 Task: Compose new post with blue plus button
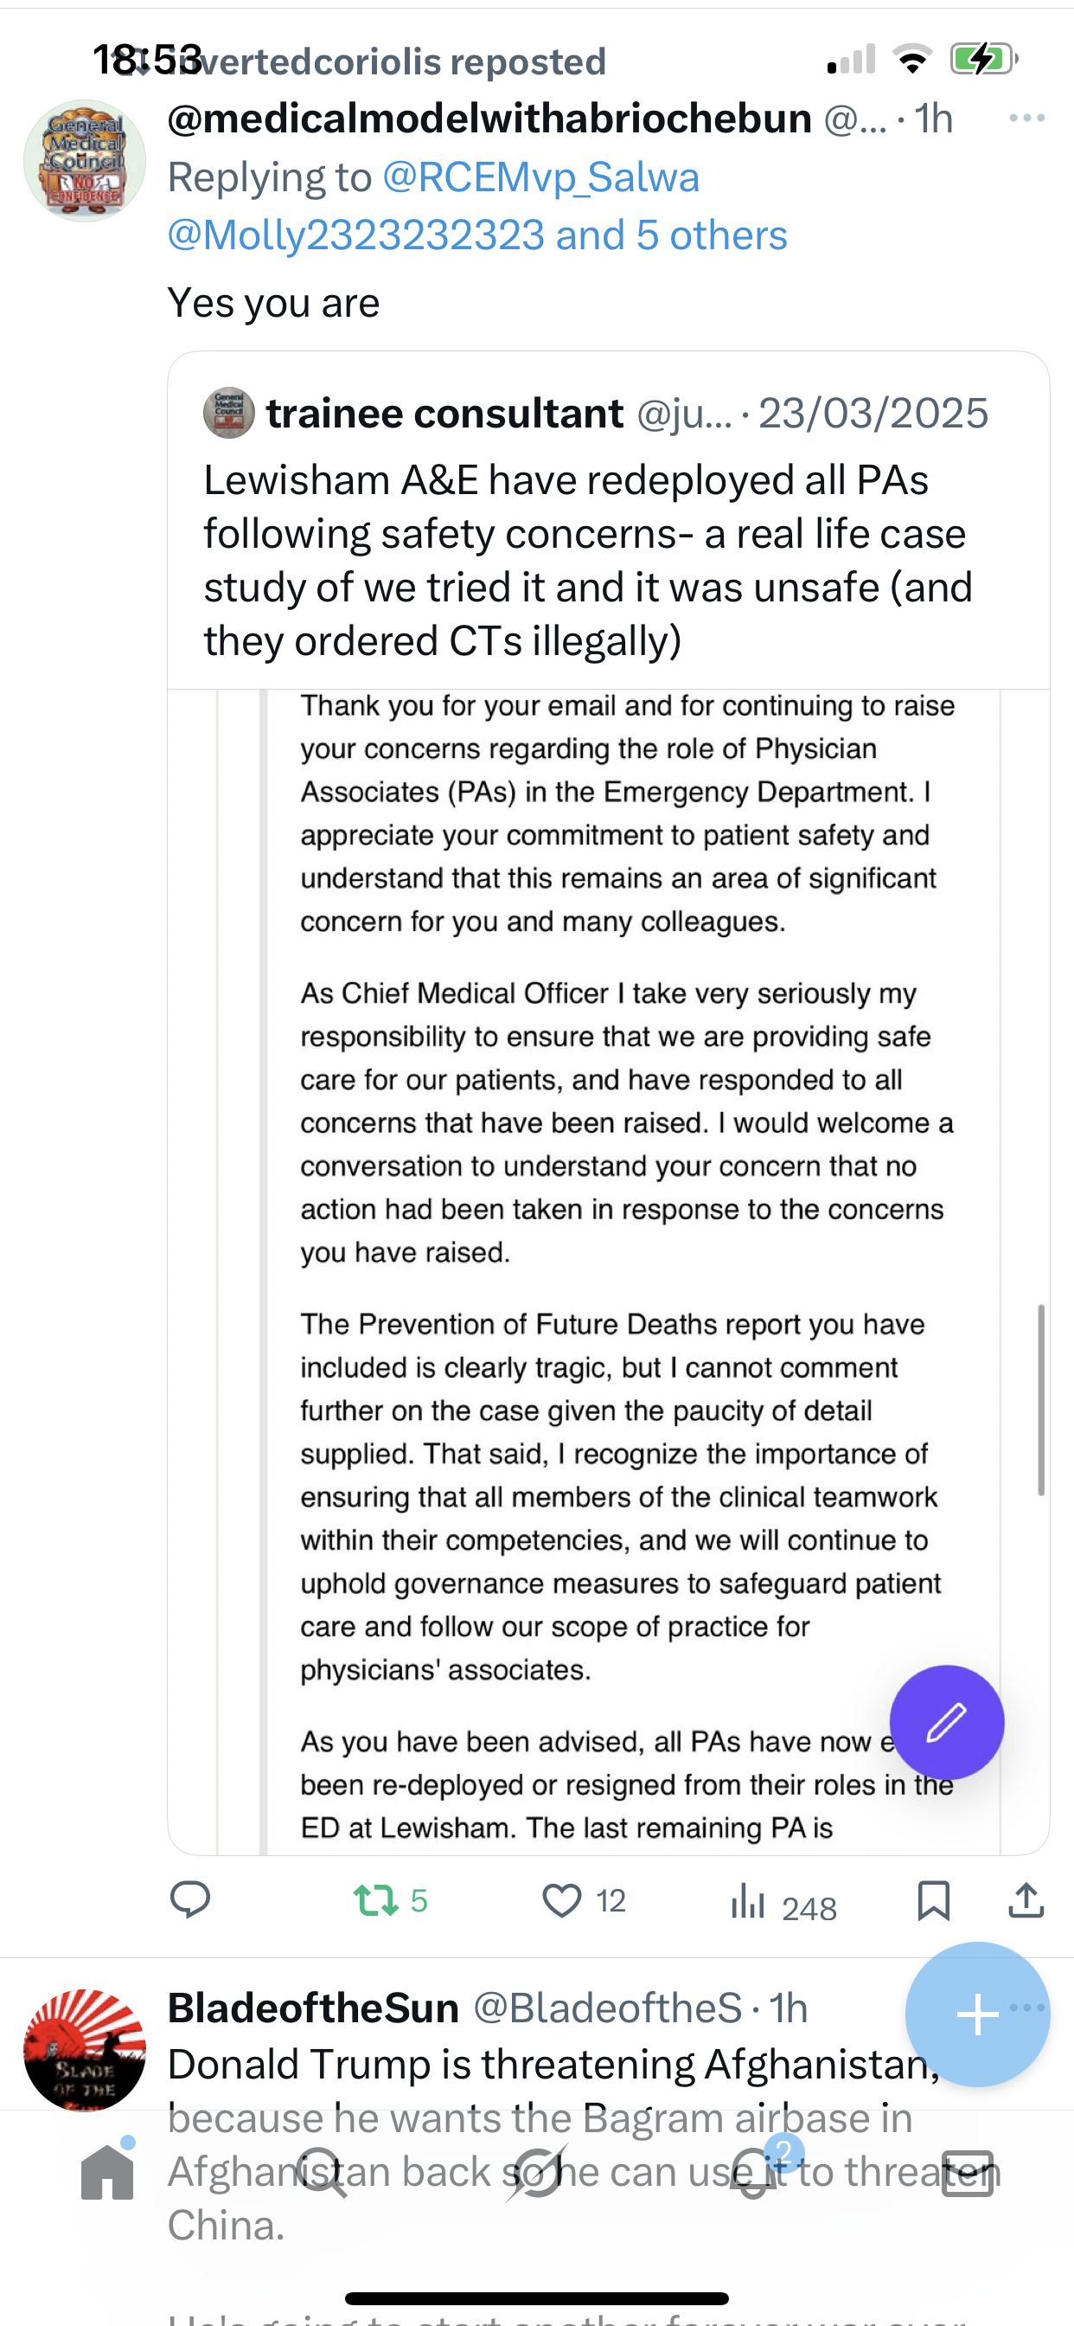coord(976,2014)
